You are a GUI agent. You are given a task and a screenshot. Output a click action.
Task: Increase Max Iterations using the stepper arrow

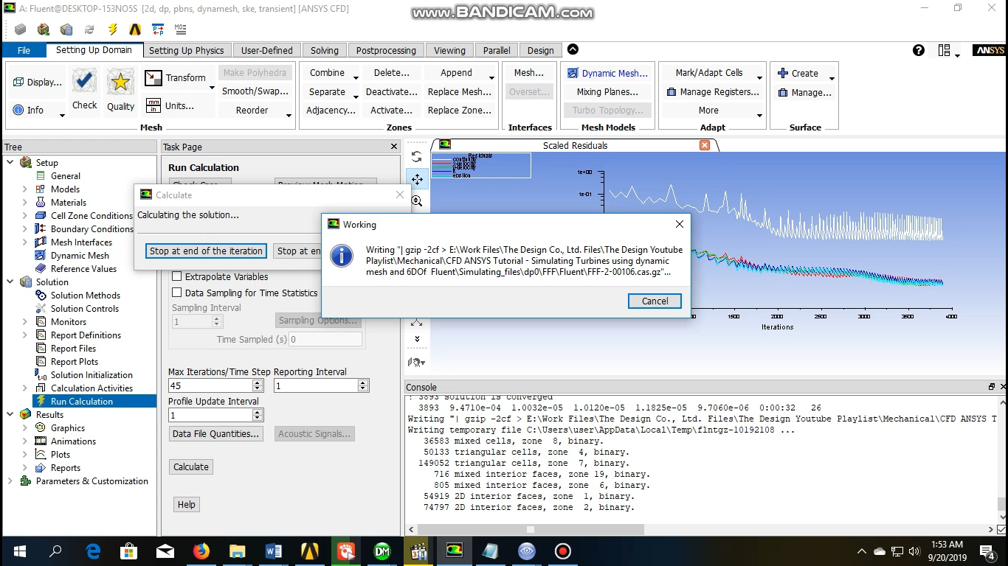pos(257,381)
